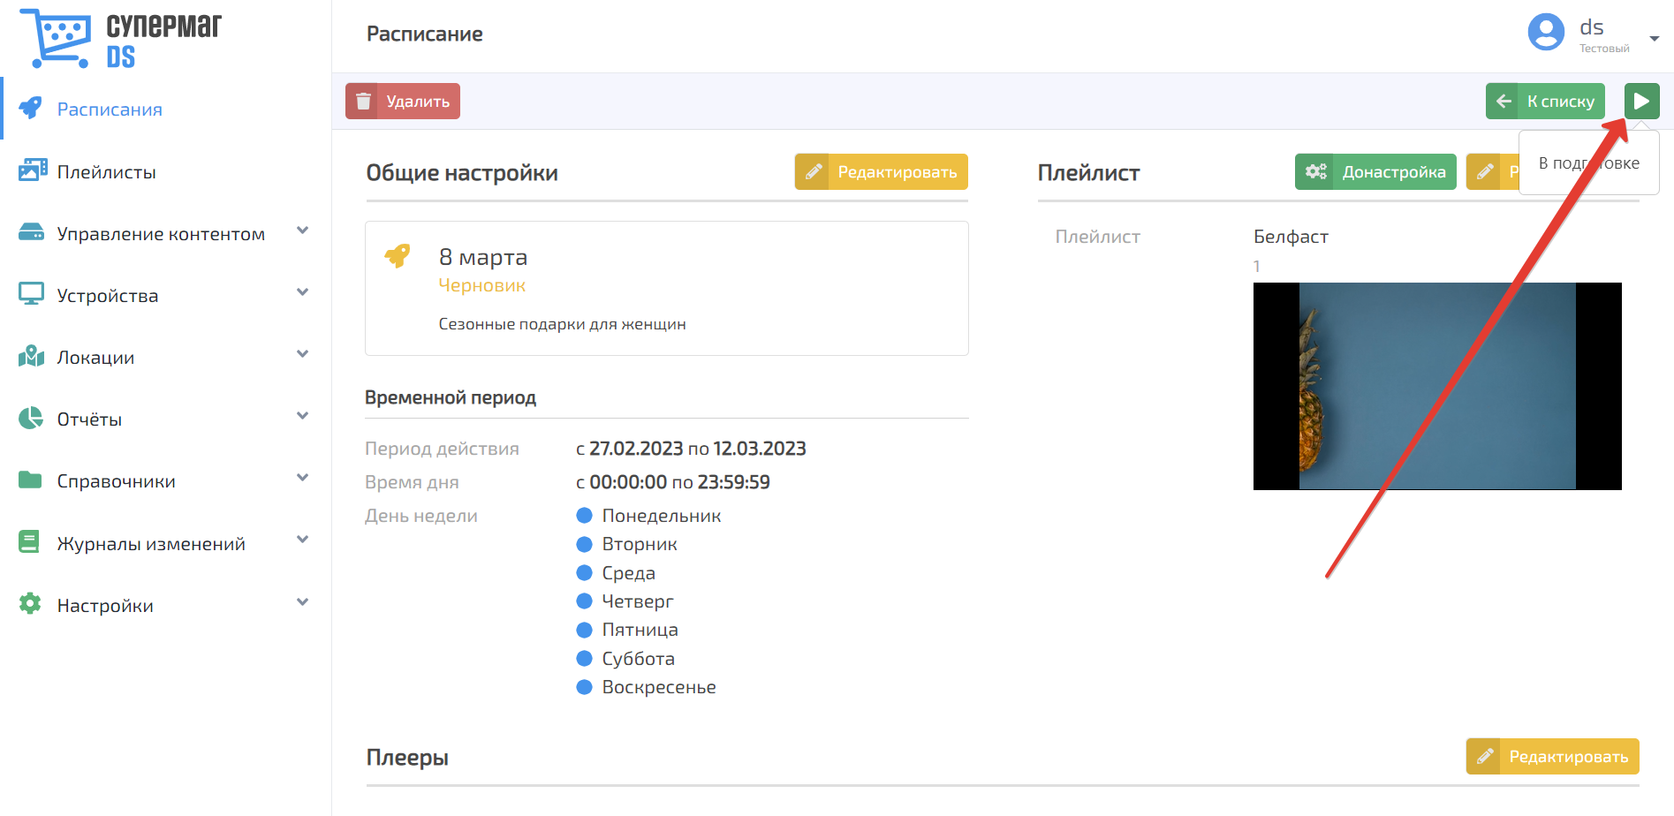Expand the Локации menu chevron
This screenshot has height=816, width=1674.
[x=302, y=354]
